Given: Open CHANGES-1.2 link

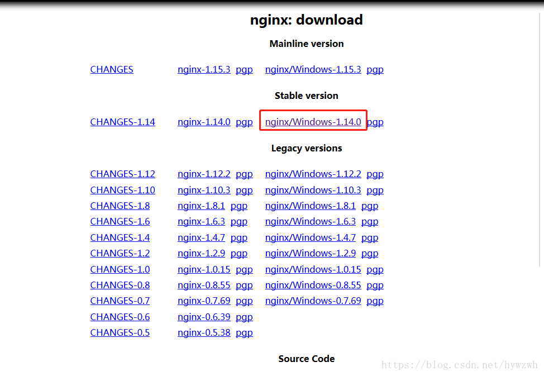Looking at the screenshot, I should point(120,254).
